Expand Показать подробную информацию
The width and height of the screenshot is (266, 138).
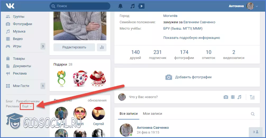tap(191, 38)
